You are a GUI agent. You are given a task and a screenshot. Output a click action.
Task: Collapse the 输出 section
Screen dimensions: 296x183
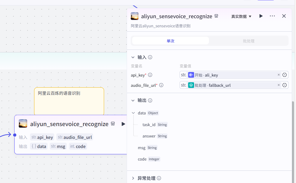[x=133, y=100]
